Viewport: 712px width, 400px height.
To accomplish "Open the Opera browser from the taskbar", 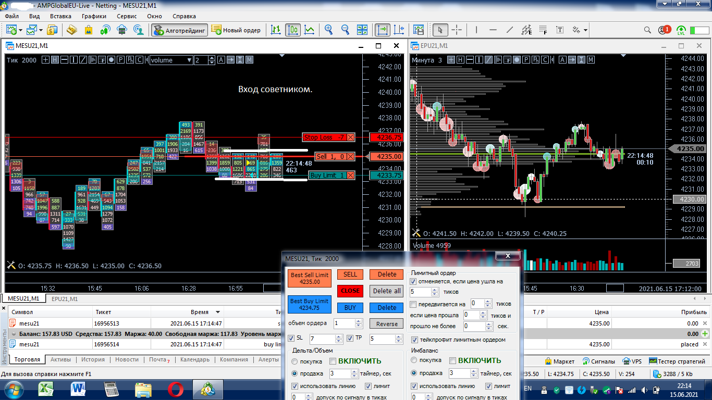I will coord(176,389).
